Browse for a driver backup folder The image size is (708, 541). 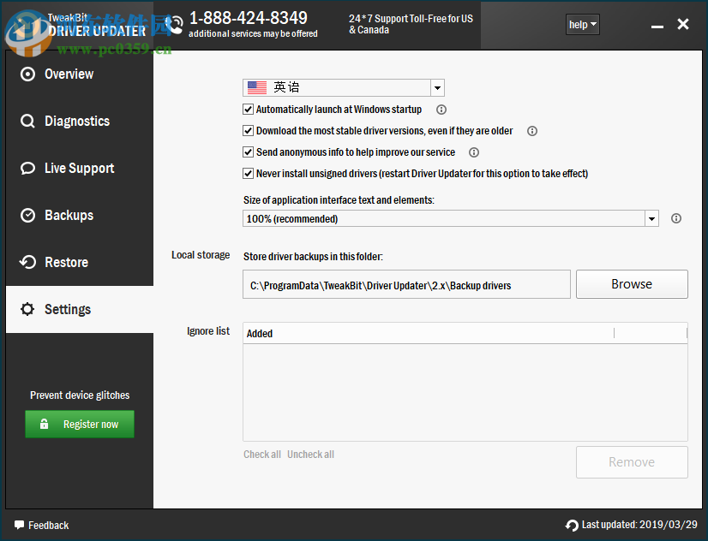coord(632,283)
